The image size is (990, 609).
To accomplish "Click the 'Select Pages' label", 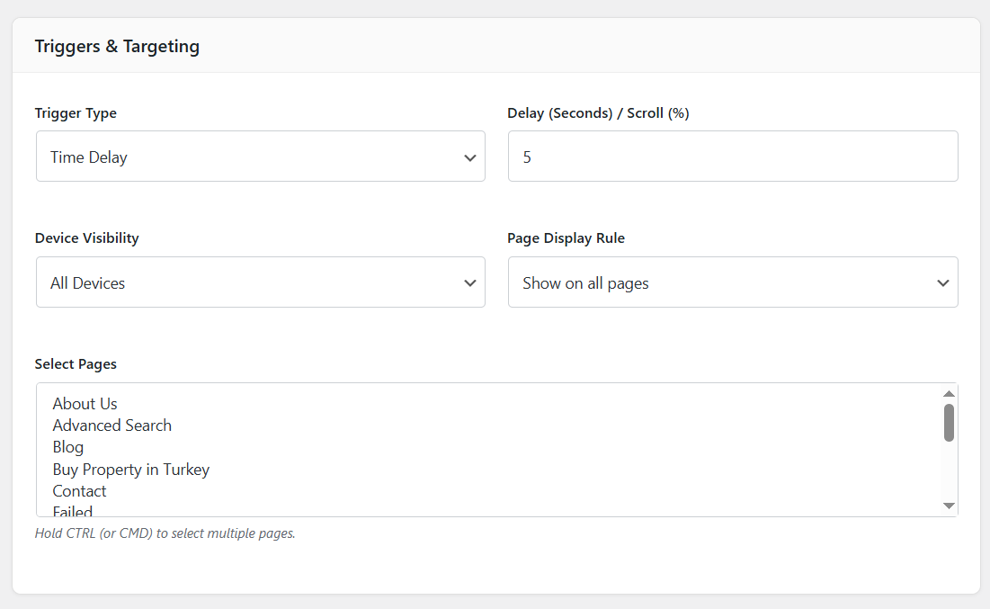I will click(x=76, y=363).
